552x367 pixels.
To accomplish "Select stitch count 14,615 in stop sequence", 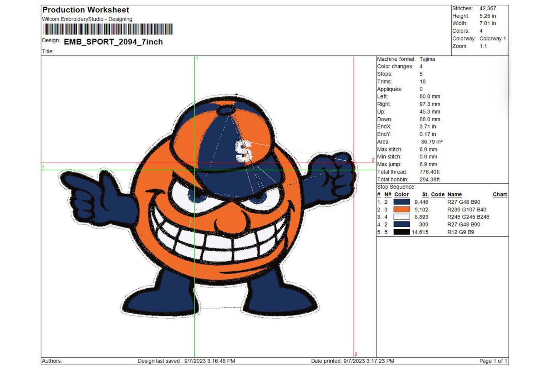I will coord(420,232).
